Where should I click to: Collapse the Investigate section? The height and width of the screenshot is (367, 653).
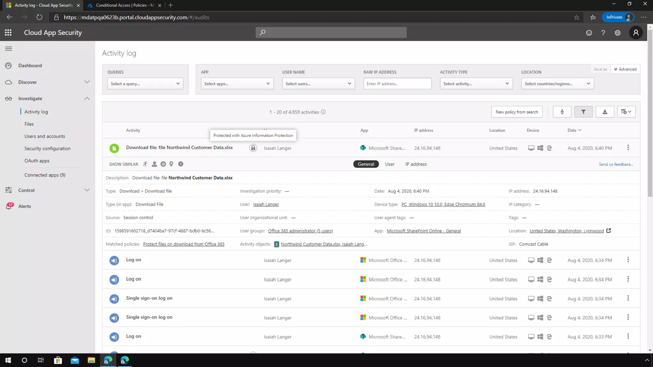pos(87,99)
